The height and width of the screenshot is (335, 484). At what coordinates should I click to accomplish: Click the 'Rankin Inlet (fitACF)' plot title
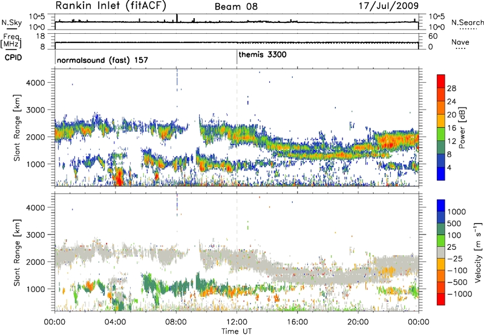(x=111, y=5)
